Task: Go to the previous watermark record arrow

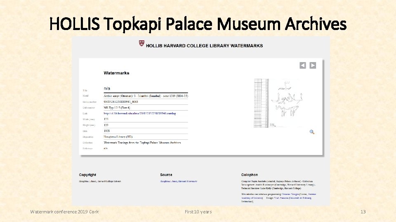Action: click(x=302, y=65)
